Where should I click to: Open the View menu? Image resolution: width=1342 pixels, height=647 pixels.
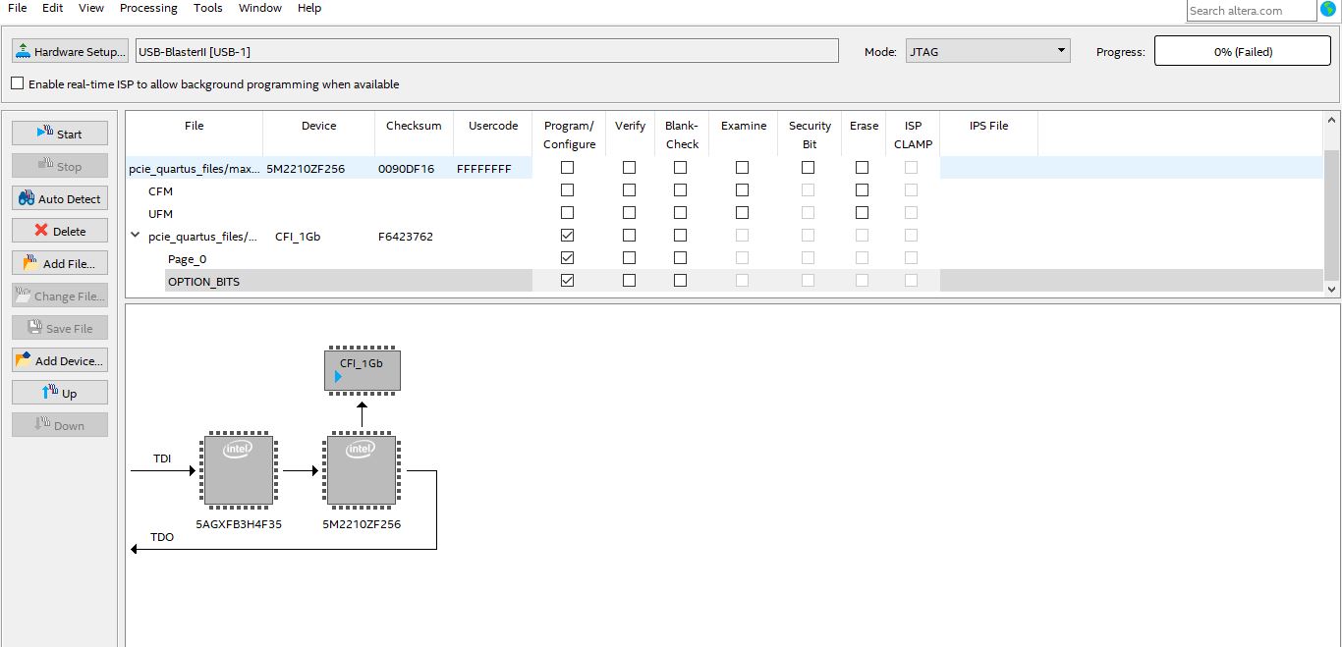(x=91, y=8)
